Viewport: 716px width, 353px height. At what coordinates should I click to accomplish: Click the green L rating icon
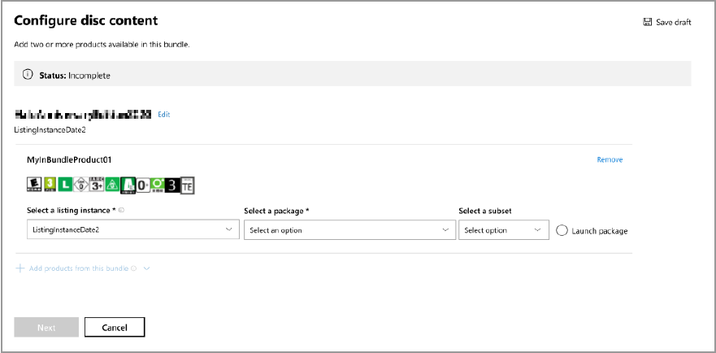(64, 185)
